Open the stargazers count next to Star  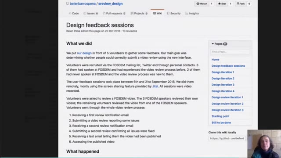(x=231, y=4)
